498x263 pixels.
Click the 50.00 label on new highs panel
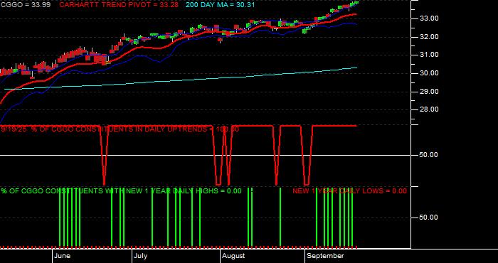point(429,218)
